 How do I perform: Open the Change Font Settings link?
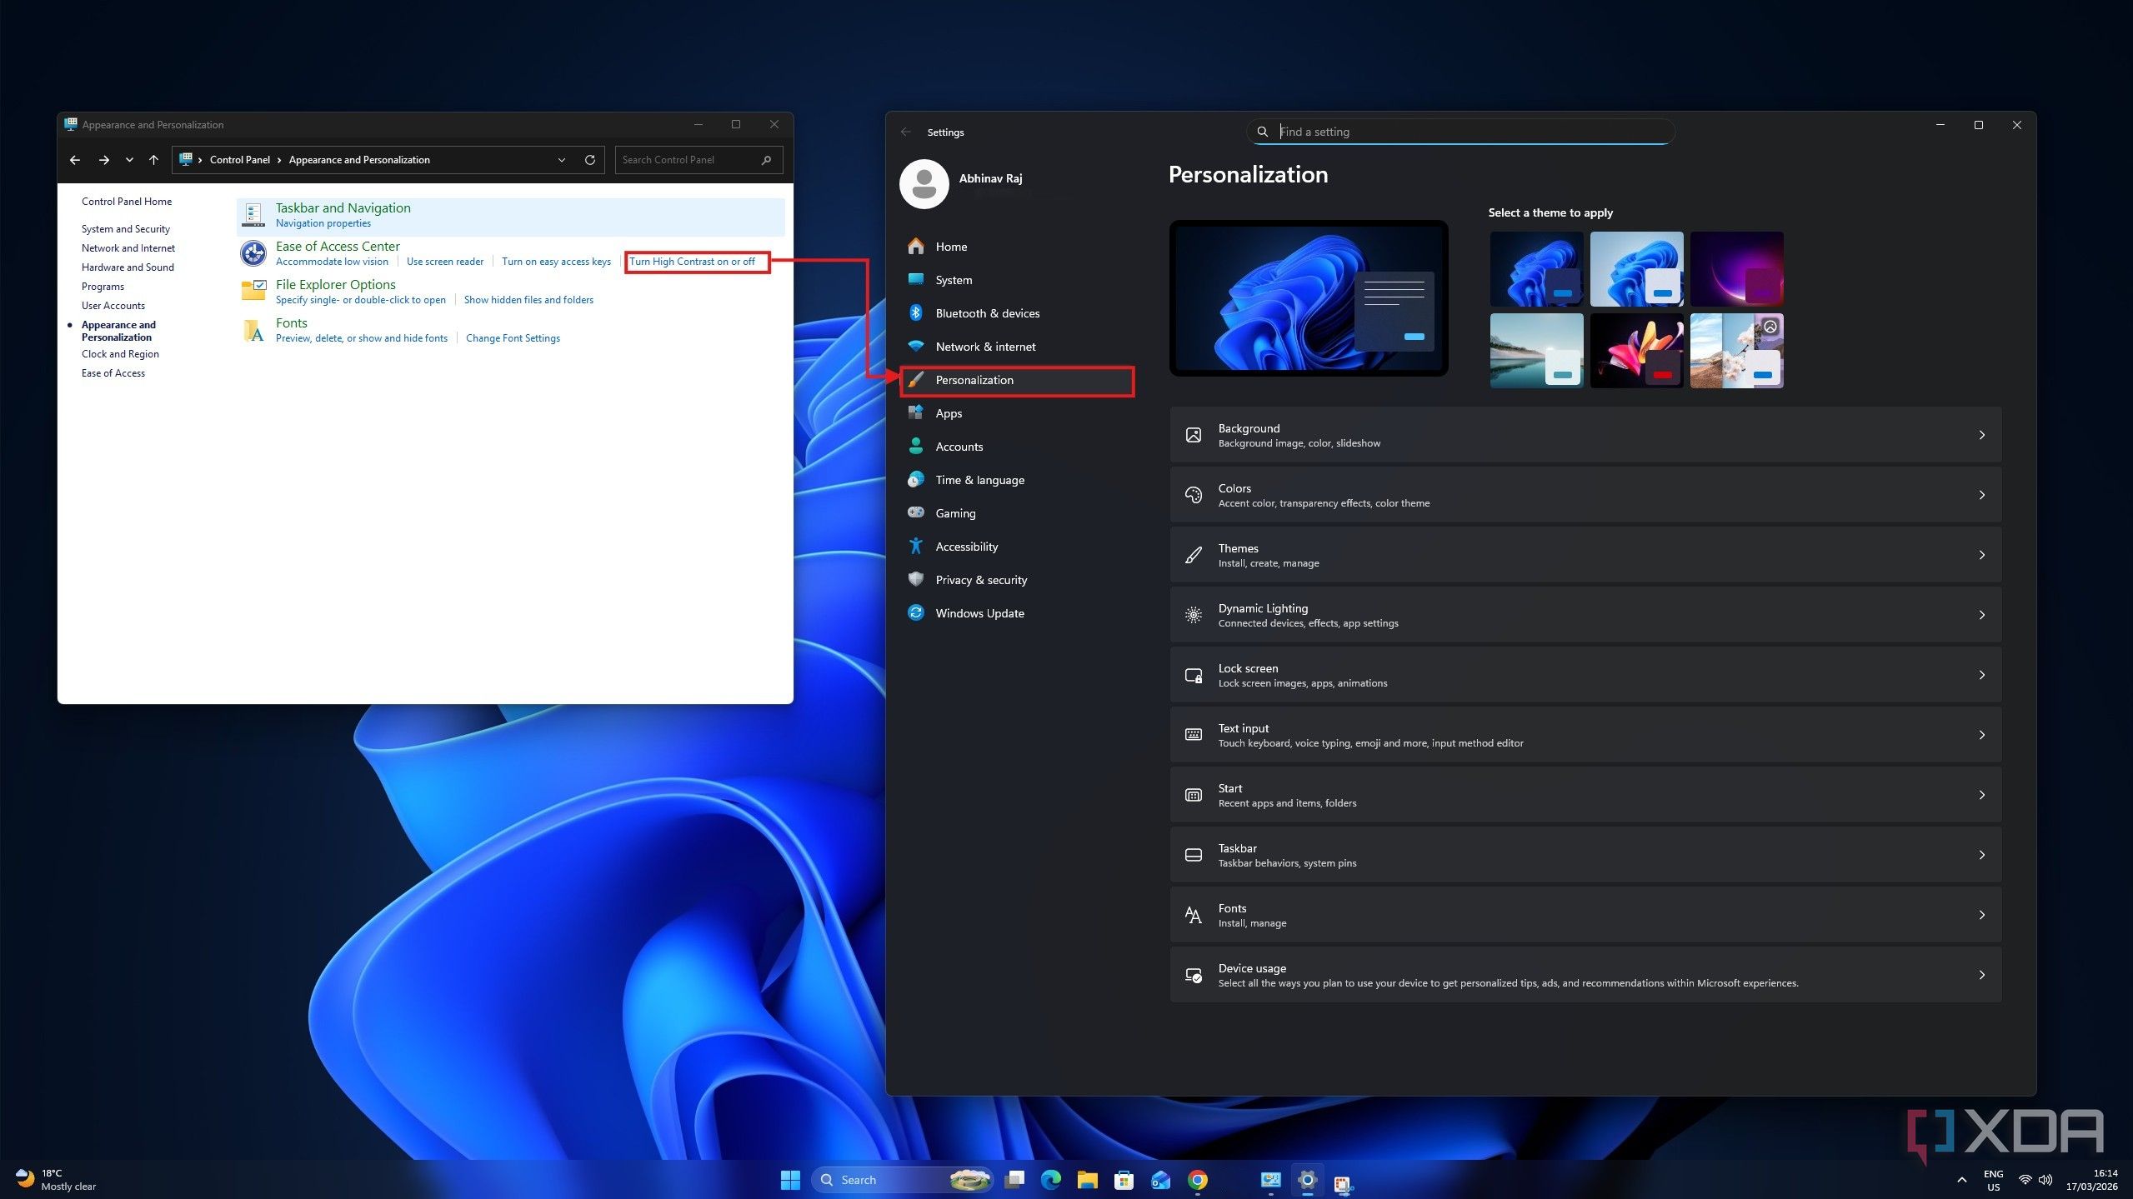[x=513, y=338]
